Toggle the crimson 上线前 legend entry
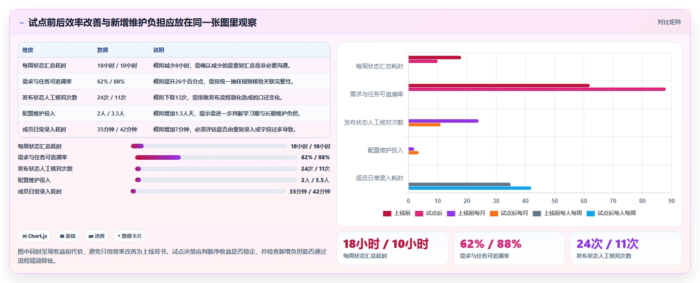This screenshot has height=283, width=700. [397, 213]
